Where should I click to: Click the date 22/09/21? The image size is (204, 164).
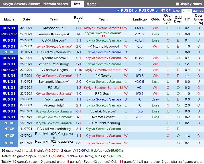26,70
